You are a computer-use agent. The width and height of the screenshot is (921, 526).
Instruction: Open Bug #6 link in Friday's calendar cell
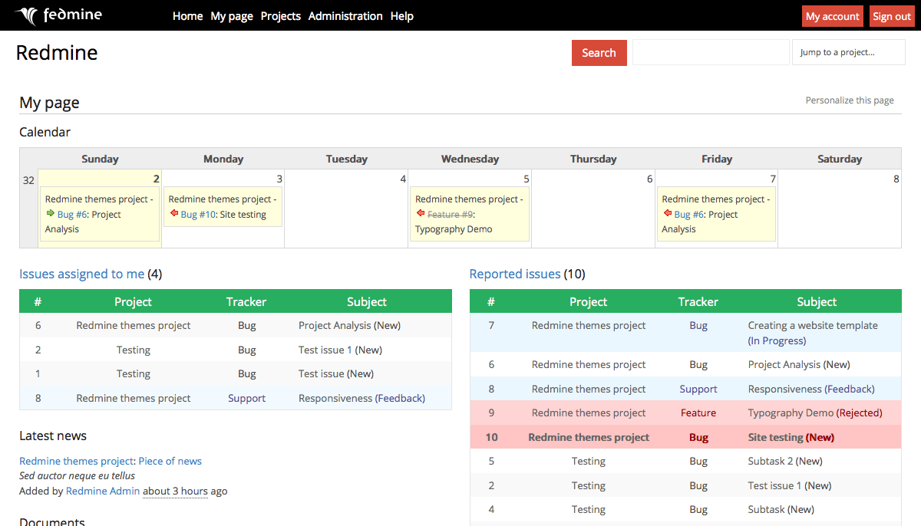pos(689,215)
